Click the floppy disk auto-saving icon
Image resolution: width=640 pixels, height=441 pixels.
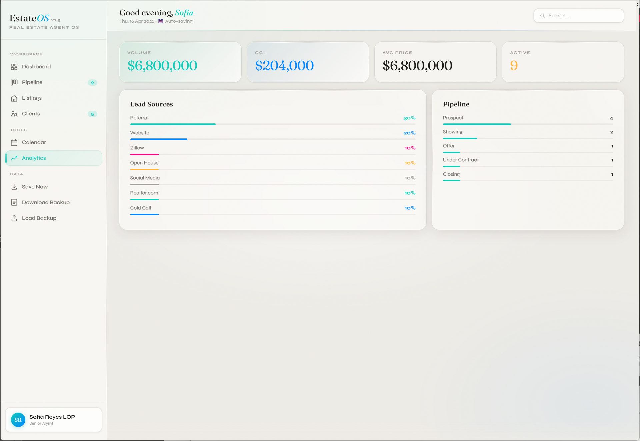[x=161, y=21]
